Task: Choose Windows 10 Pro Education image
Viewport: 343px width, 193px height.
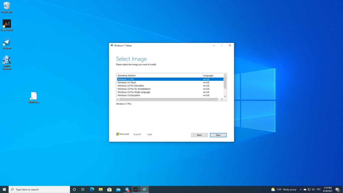Action: (x=170, y=86)
